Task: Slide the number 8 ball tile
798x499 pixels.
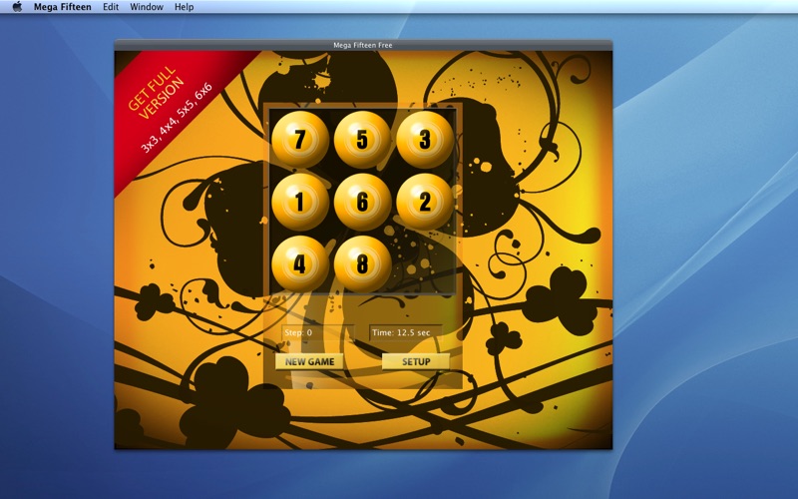Action: pos(362,263)
